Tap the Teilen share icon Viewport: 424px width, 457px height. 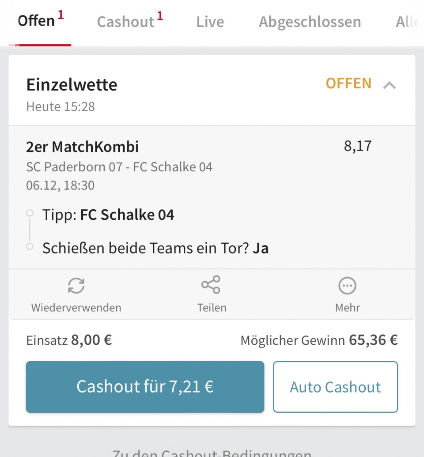coord(211,285)
